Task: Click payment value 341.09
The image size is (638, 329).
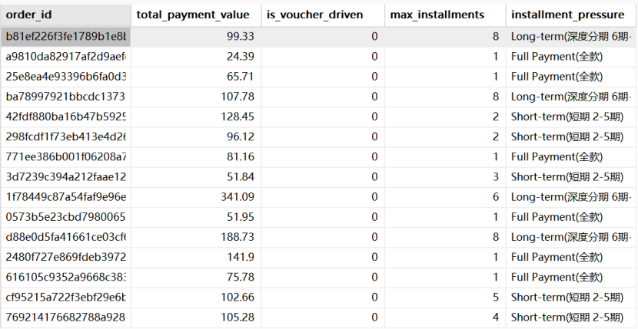Action: 196,197
